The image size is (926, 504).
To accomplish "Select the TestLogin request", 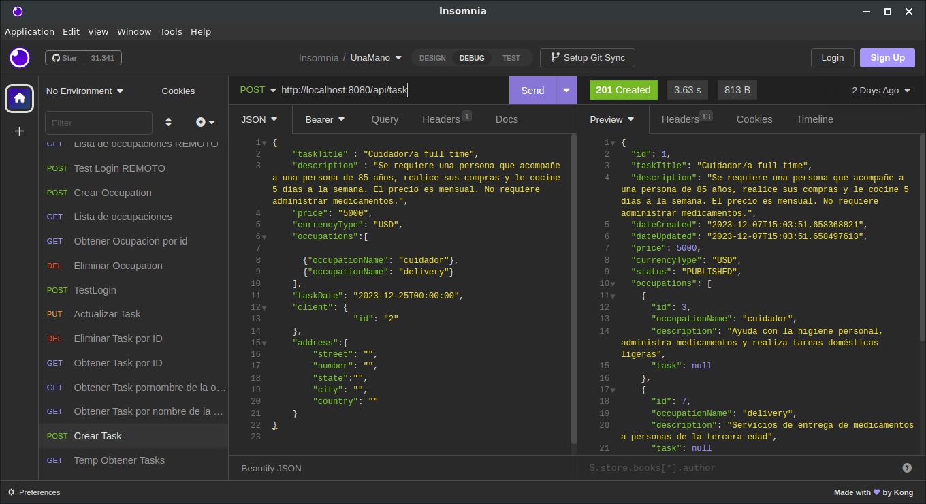I will (133, 290).
